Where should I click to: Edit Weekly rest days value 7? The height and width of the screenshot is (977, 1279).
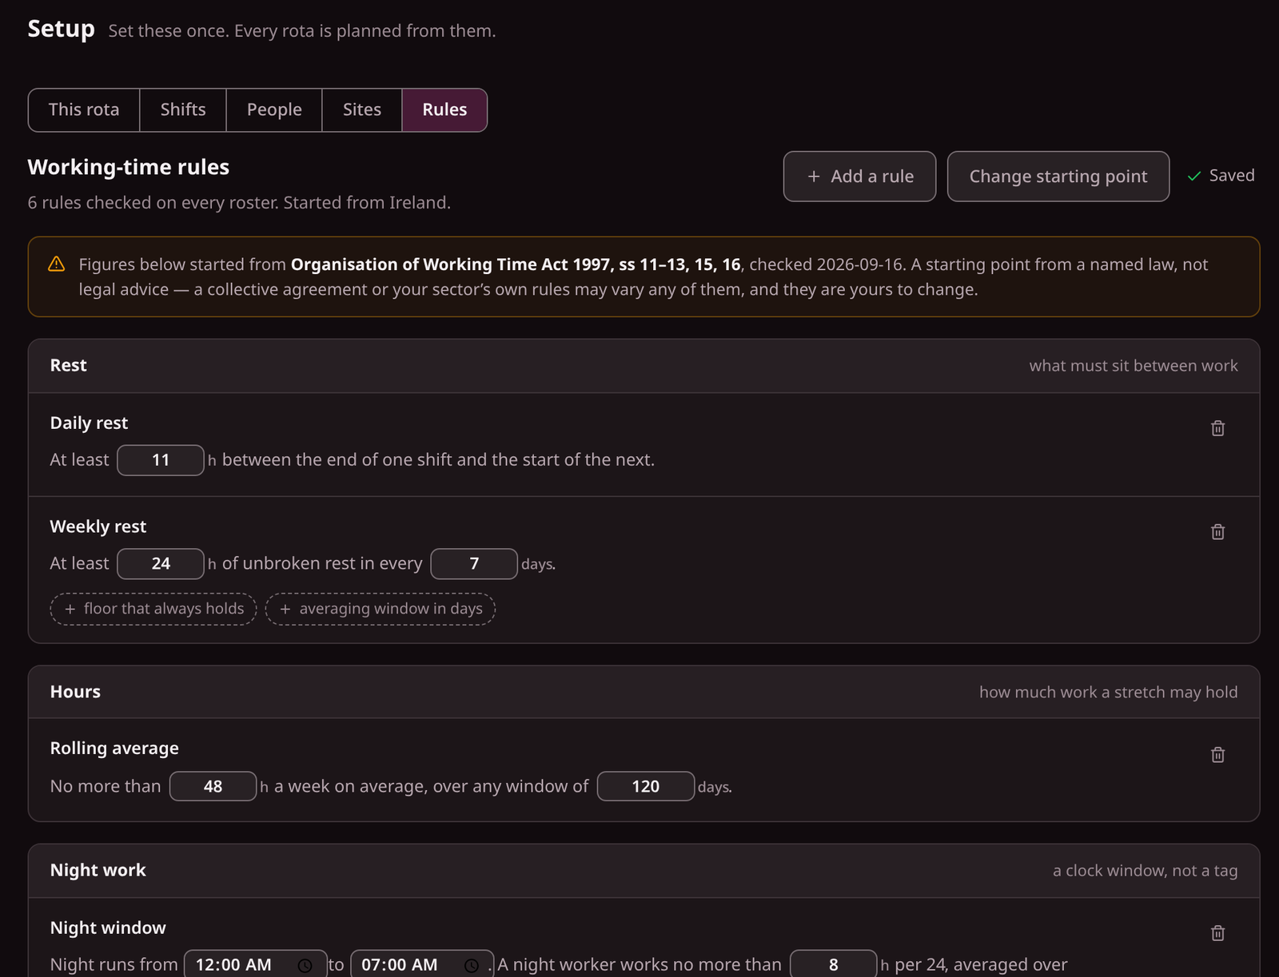pyautogui.click(x=474, y=564)
